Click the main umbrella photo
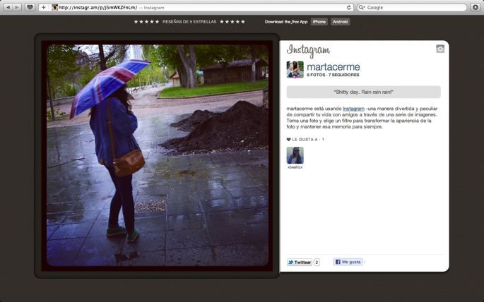Image resolution: width=484 pixels, height=302 pixels. tap(157, 156)
